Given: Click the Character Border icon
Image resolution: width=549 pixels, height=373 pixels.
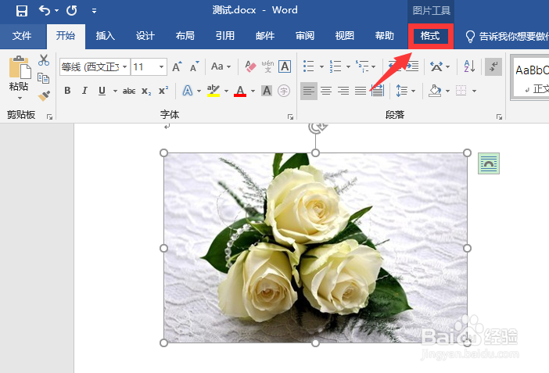Looking at the screenshot, I should [285, 66].
